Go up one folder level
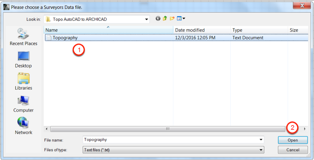 point(165,19)
